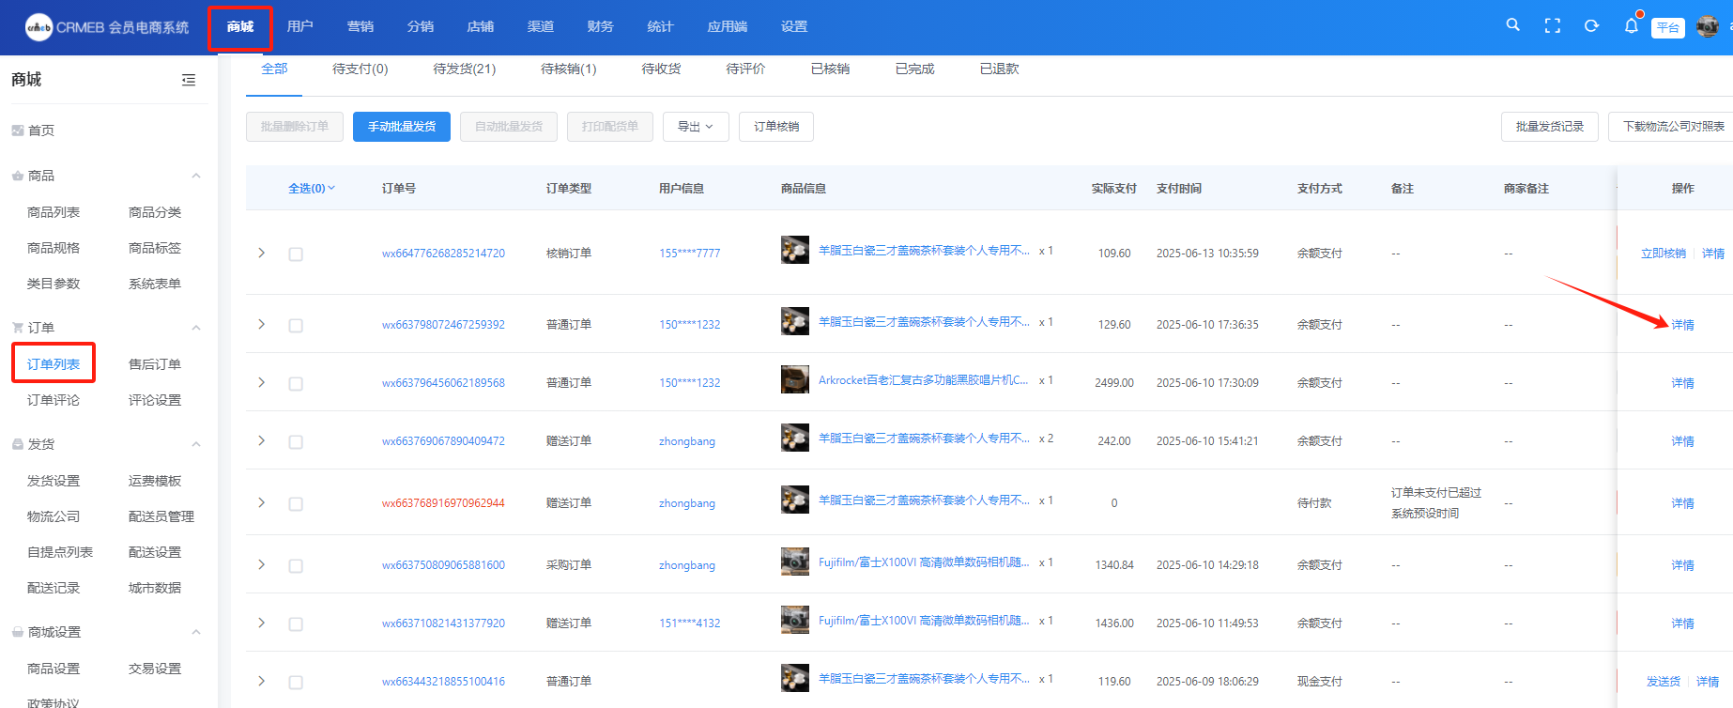
Task: Tick the checkbox for order wx663750809065881600
Action: pyautogui.click(x=296, y=566)
